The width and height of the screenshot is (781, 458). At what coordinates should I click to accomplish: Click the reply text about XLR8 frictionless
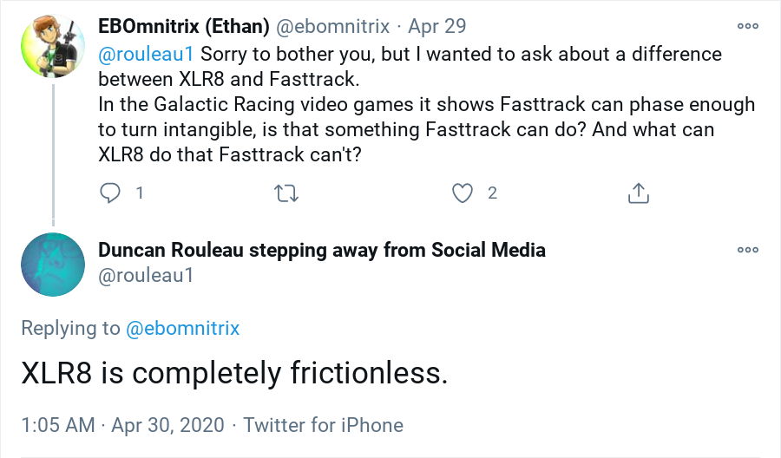point(234,373)
